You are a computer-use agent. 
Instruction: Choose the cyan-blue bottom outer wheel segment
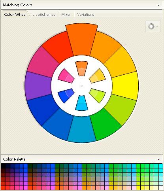[x=82, y=130]
